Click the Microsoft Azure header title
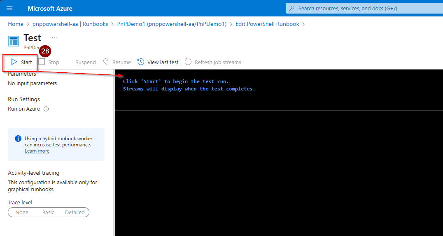The height and width of the screenshot is (236, 443). 50,8
